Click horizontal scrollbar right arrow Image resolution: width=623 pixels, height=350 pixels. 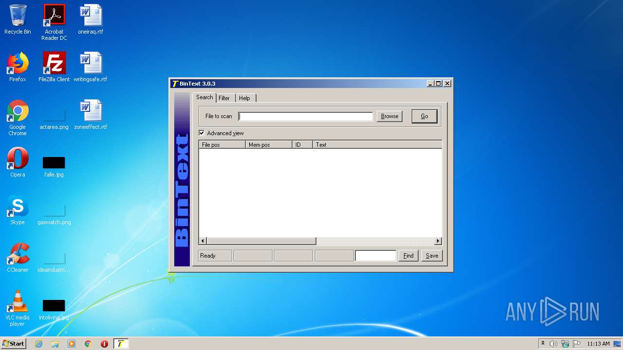click(x=438, y=241)
